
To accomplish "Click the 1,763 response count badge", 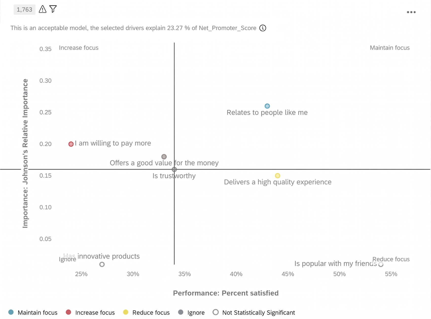I will [24, 10].
